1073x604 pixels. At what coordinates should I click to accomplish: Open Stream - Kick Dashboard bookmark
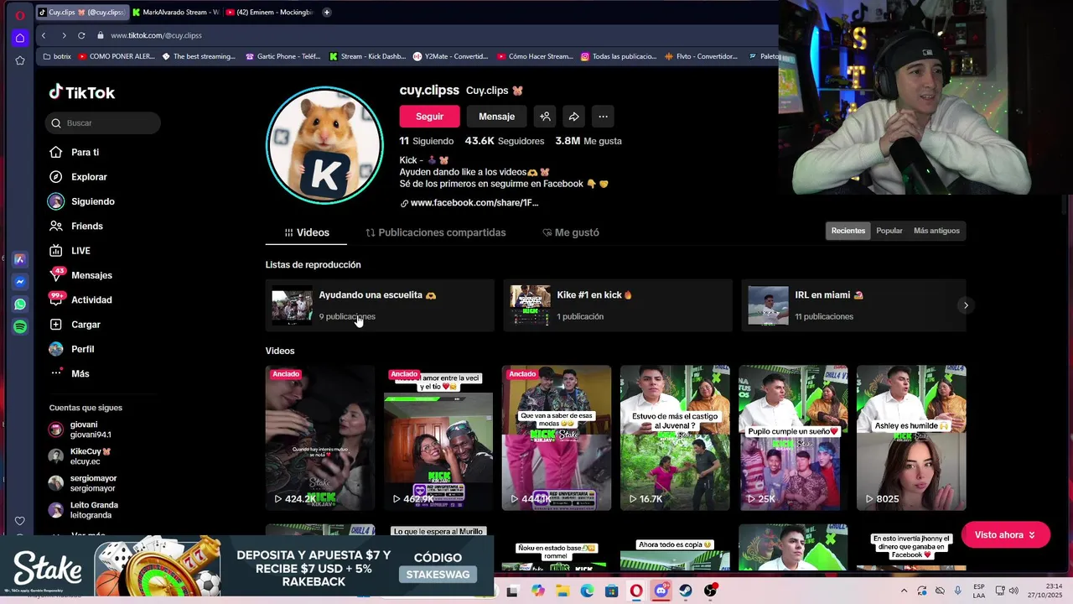pos(367,57)
